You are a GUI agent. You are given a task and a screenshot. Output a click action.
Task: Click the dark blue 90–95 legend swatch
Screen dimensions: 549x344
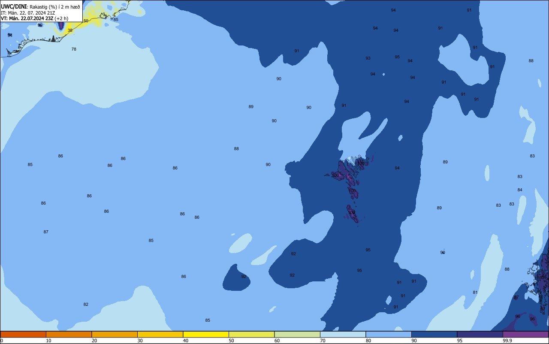point(434,334)
